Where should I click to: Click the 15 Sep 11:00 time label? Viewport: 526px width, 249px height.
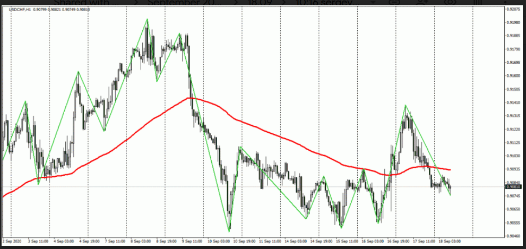pos(348,241)
